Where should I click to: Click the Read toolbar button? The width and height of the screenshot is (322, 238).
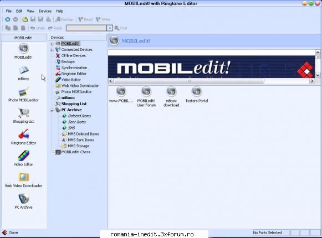[x=85, y=19]
